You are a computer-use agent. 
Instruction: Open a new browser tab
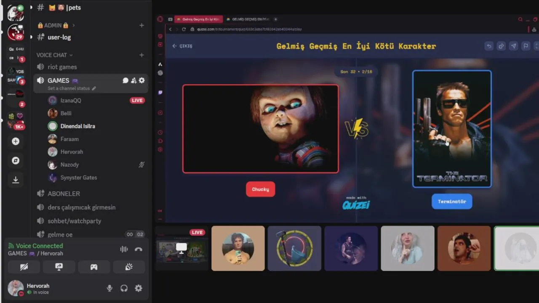(x=276, y=19)
